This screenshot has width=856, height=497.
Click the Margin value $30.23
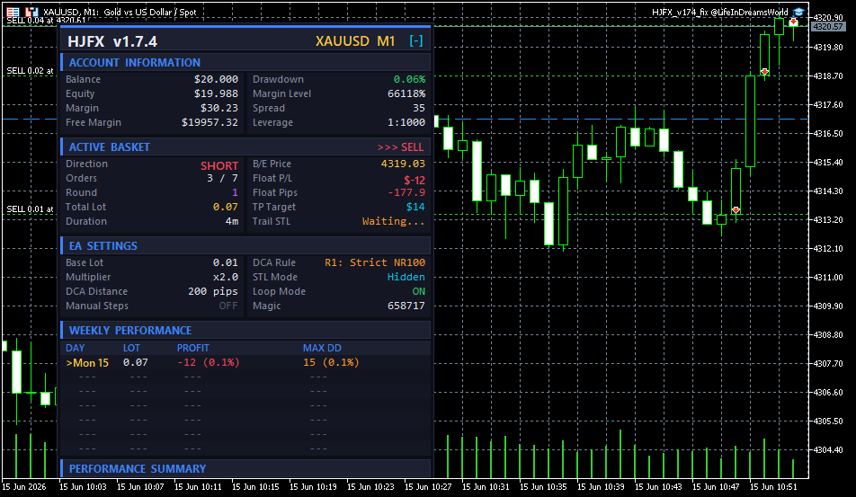coord(218,108)
